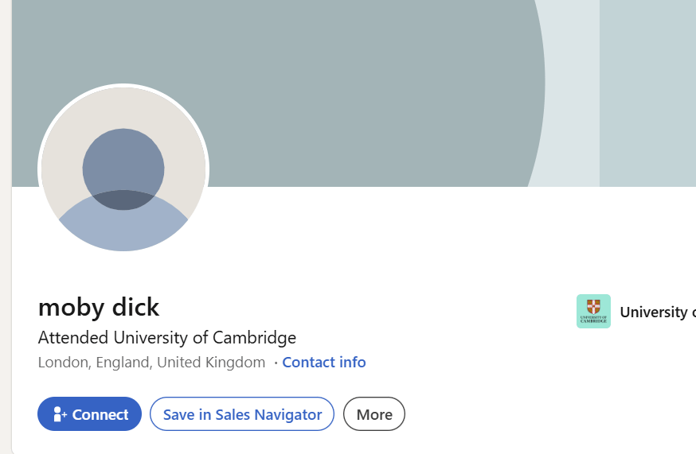
Task: Click the word Cambridge in the headline
Action: pos(254,338)
